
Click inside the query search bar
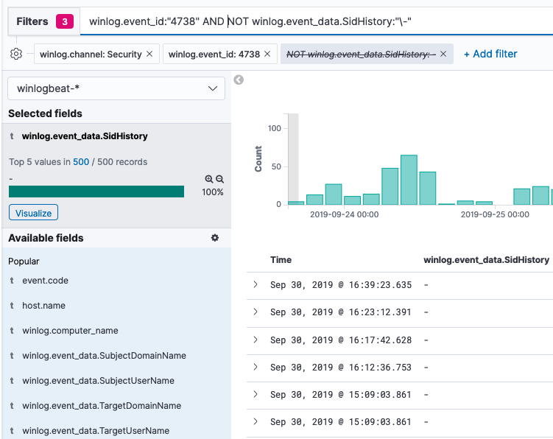(317, 21)
